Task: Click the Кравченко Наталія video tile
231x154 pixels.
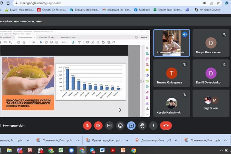Action: [x=171, y=43]
